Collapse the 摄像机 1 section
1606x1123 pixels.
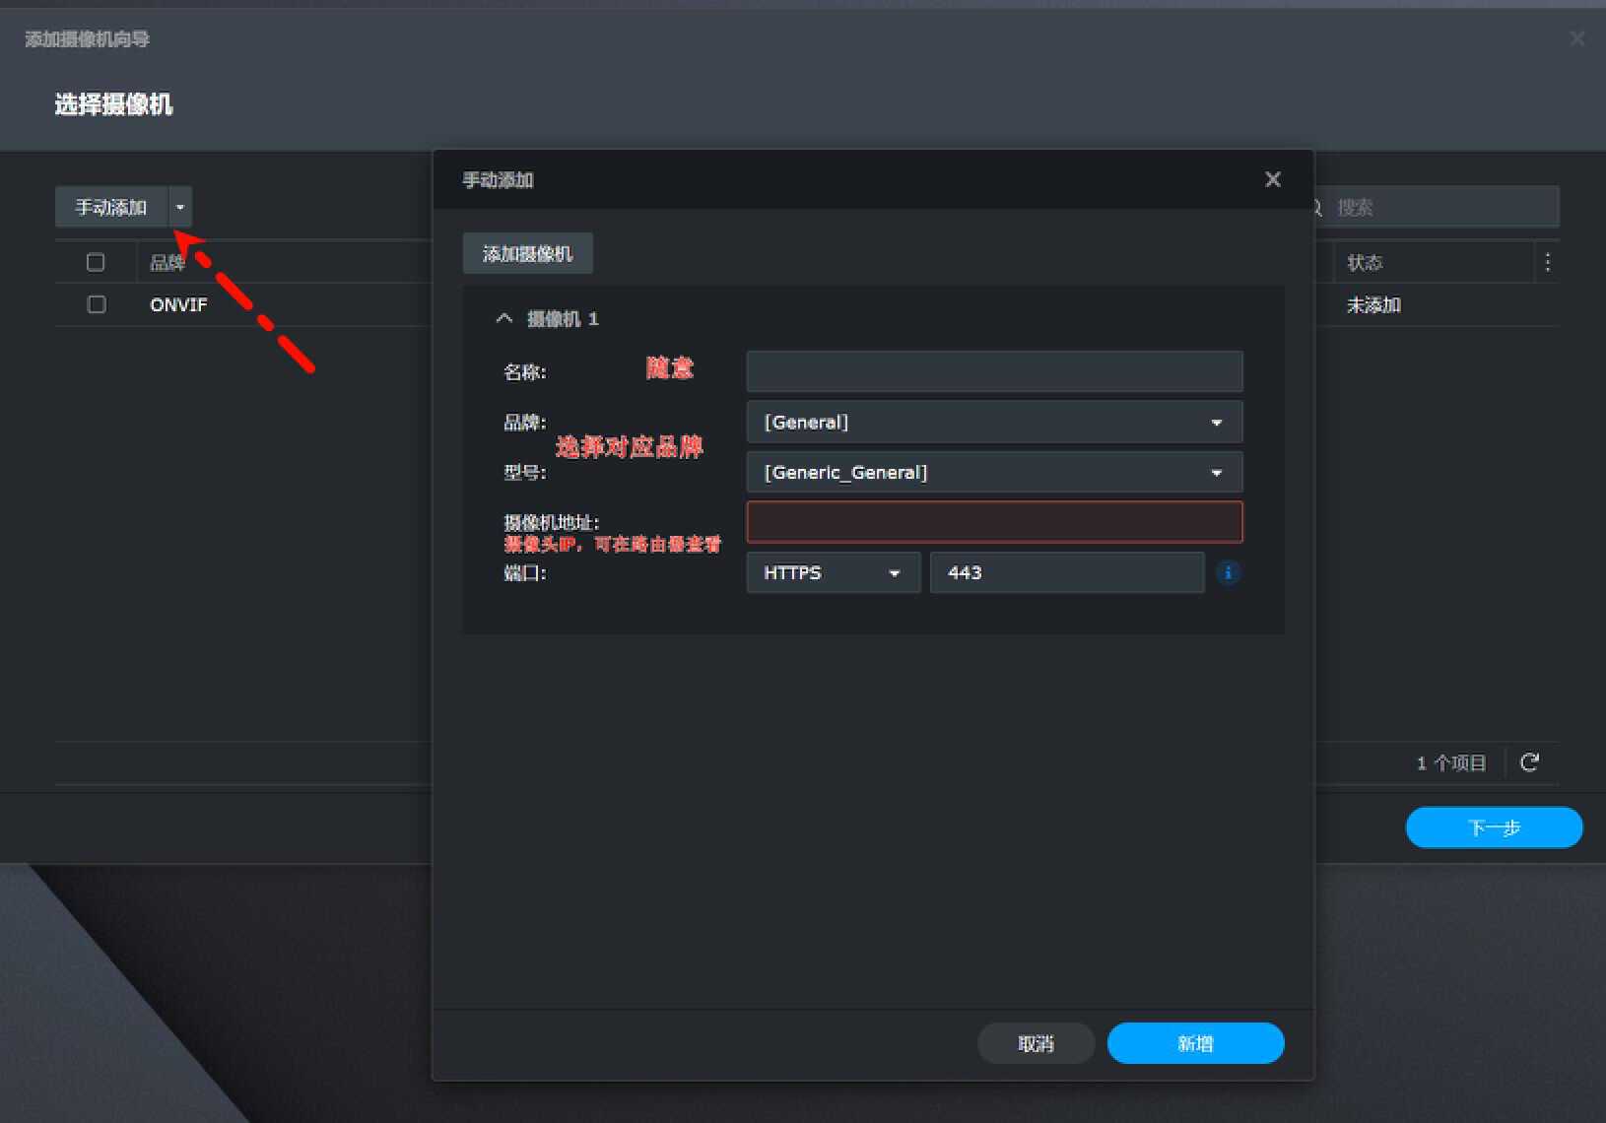[x=504, y=318]
